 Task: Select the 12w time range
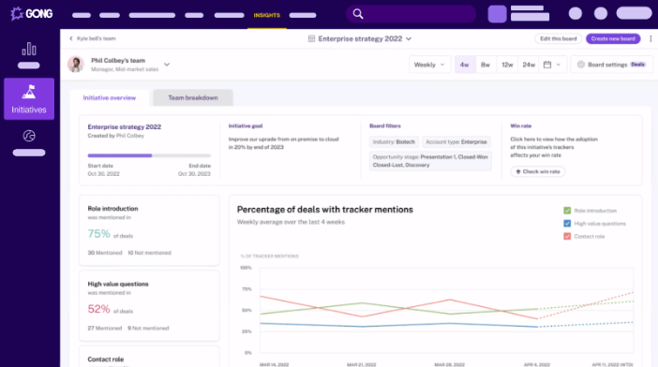pos(507,65)
